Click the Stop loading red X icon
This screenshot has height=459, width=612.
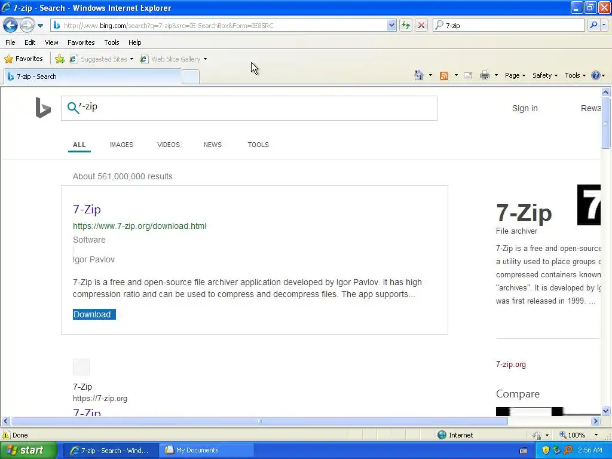(x=421, y=25)
